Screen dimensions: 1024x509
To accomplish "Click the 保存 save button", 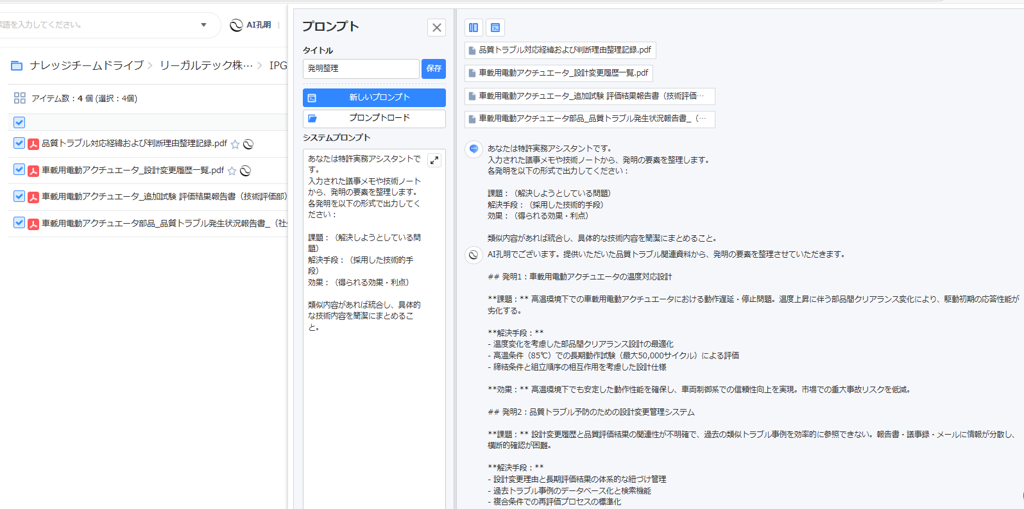I will [x=434, y=69].
